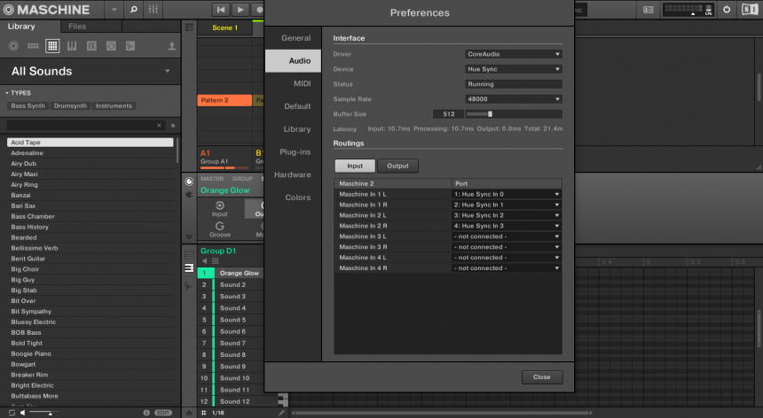The height and width of the screenshot is (418, 763).
Task: Toggle the user content icon
Action: click(x=171, y=46)
